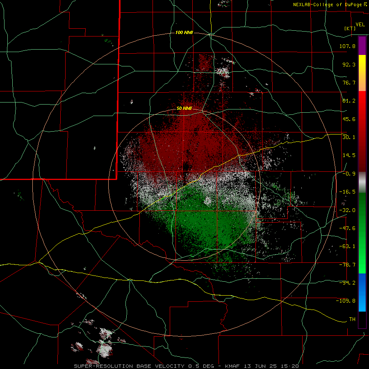
Task: Click the 107.8 velocity scale value
Action: pyautogui.click(x=347, y=46)
